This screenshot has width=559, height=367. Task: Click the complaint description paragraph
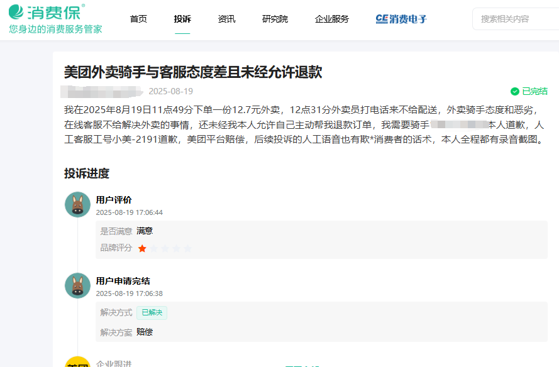304,124
